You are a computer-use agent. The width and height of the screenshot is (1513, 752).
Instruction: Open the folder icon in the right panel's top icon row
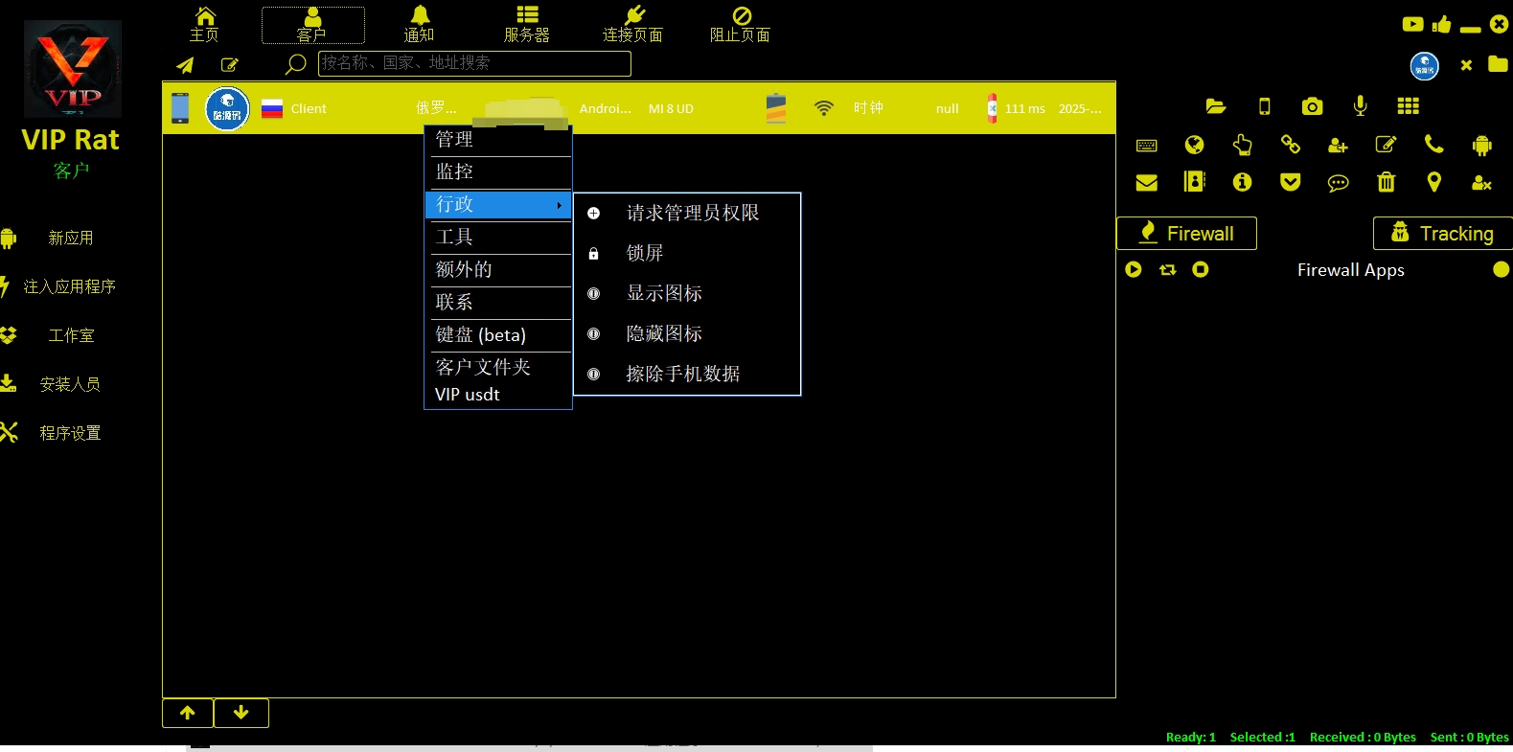click(x=1216, y=106)
